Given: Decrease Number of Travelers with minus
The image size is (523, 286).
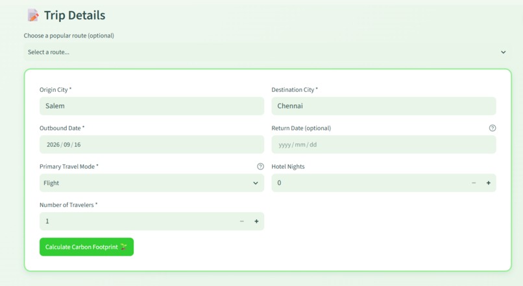Looking at the screenshot, I should [242, 221].
